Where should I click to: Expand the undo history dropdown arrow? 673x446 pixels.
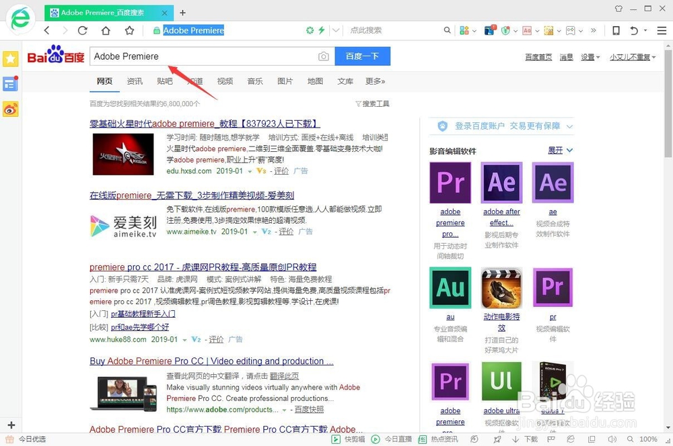click(645, 30)
